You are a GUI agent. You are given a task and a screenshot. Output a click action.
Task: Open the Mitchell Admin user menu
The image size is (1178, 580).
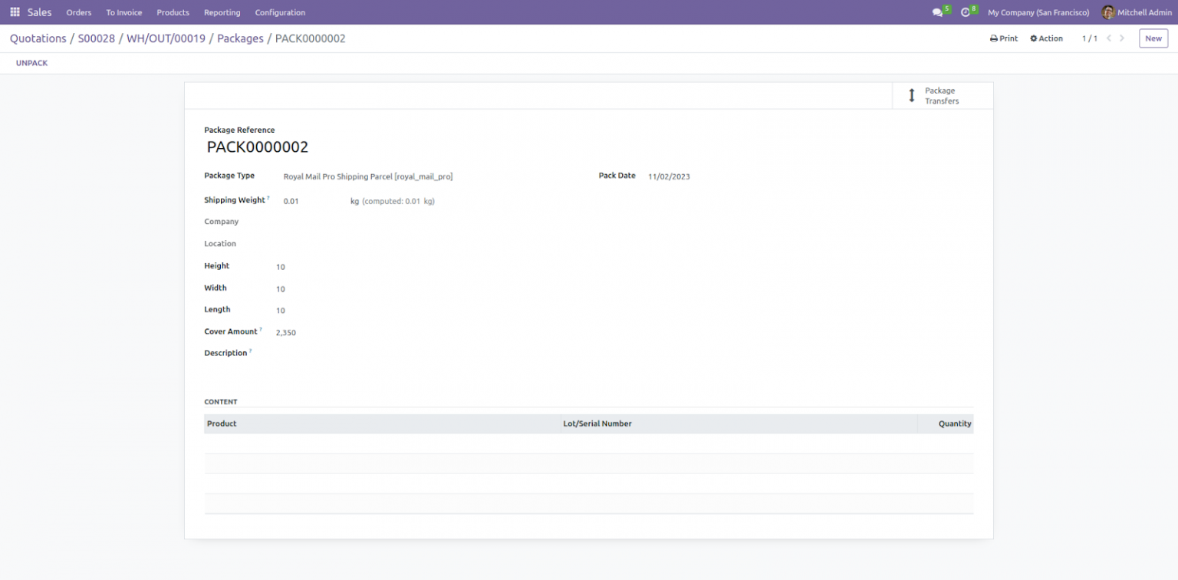(x=1137, y=12)
